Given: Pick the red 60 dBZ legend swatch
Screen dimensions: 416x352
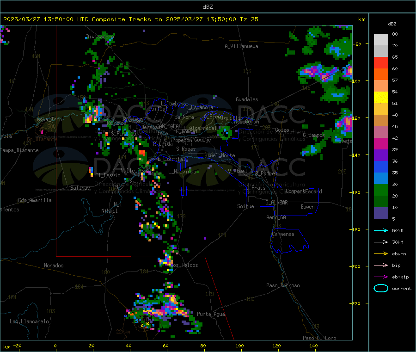Looking at the screenshot, I should coord(381,62).
